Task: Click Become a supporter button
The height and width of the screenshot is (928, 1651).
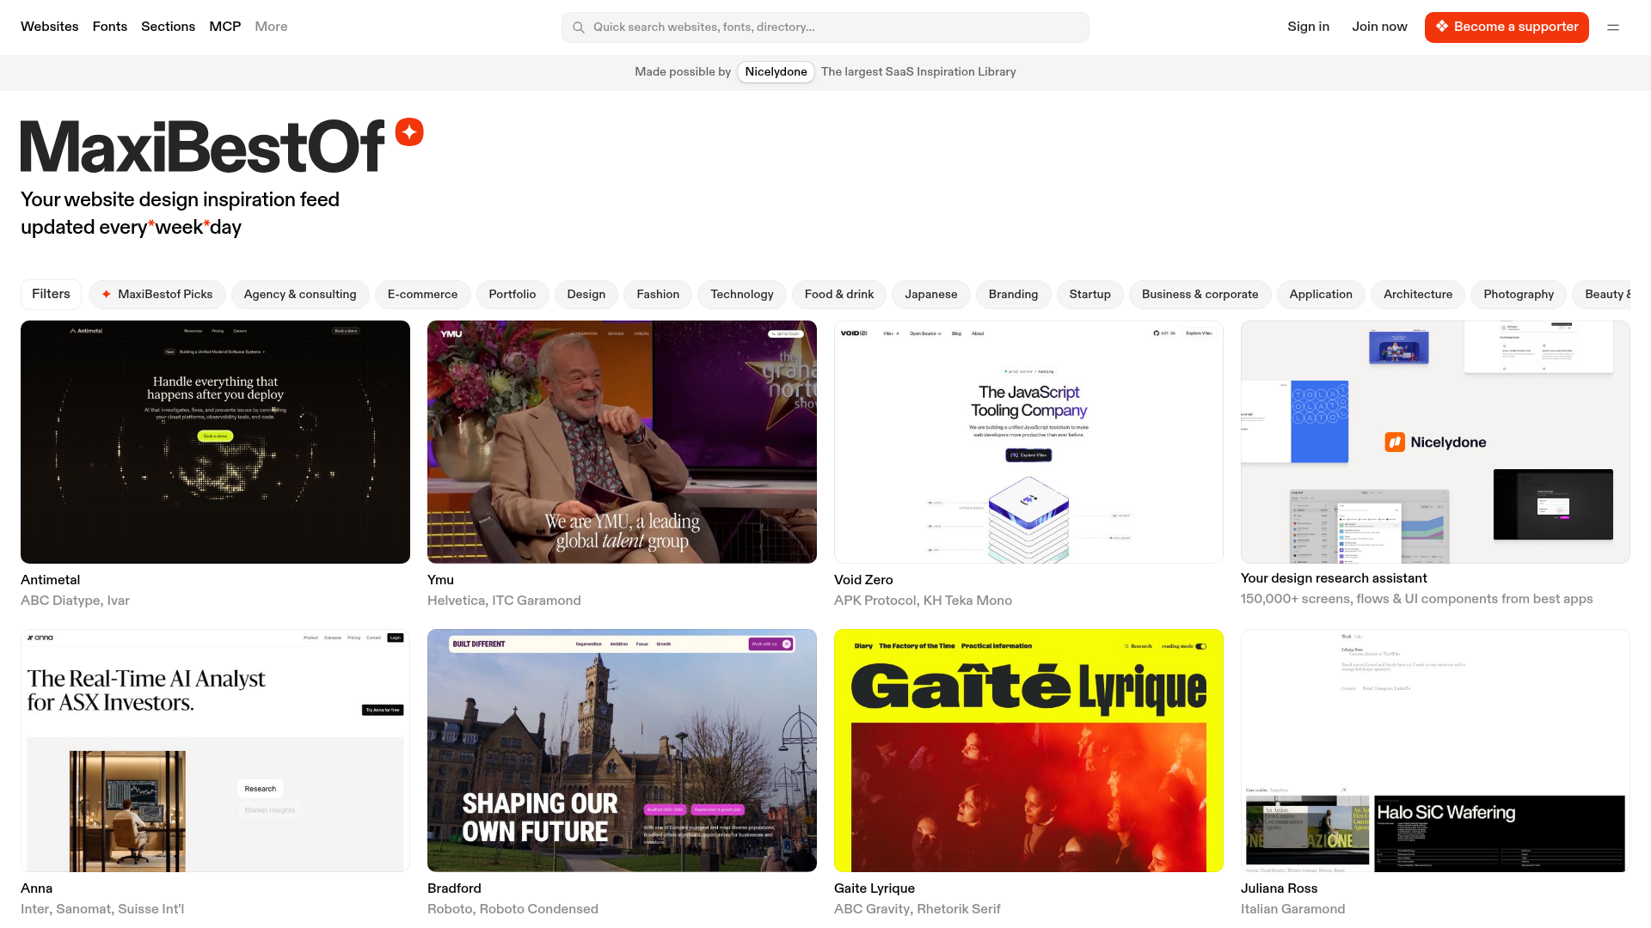Action: pyautogui.click(x=1507, y=27)
